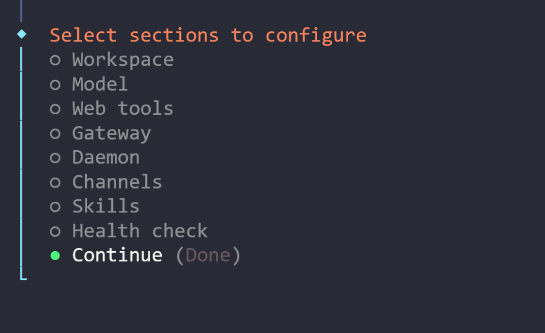Click the Workspace section label
The width and height of the screenshot is (545, 333).
(123, 59)
